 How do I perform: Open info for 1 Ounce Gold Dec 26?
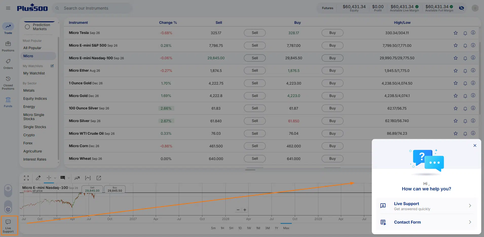[473, 83]
